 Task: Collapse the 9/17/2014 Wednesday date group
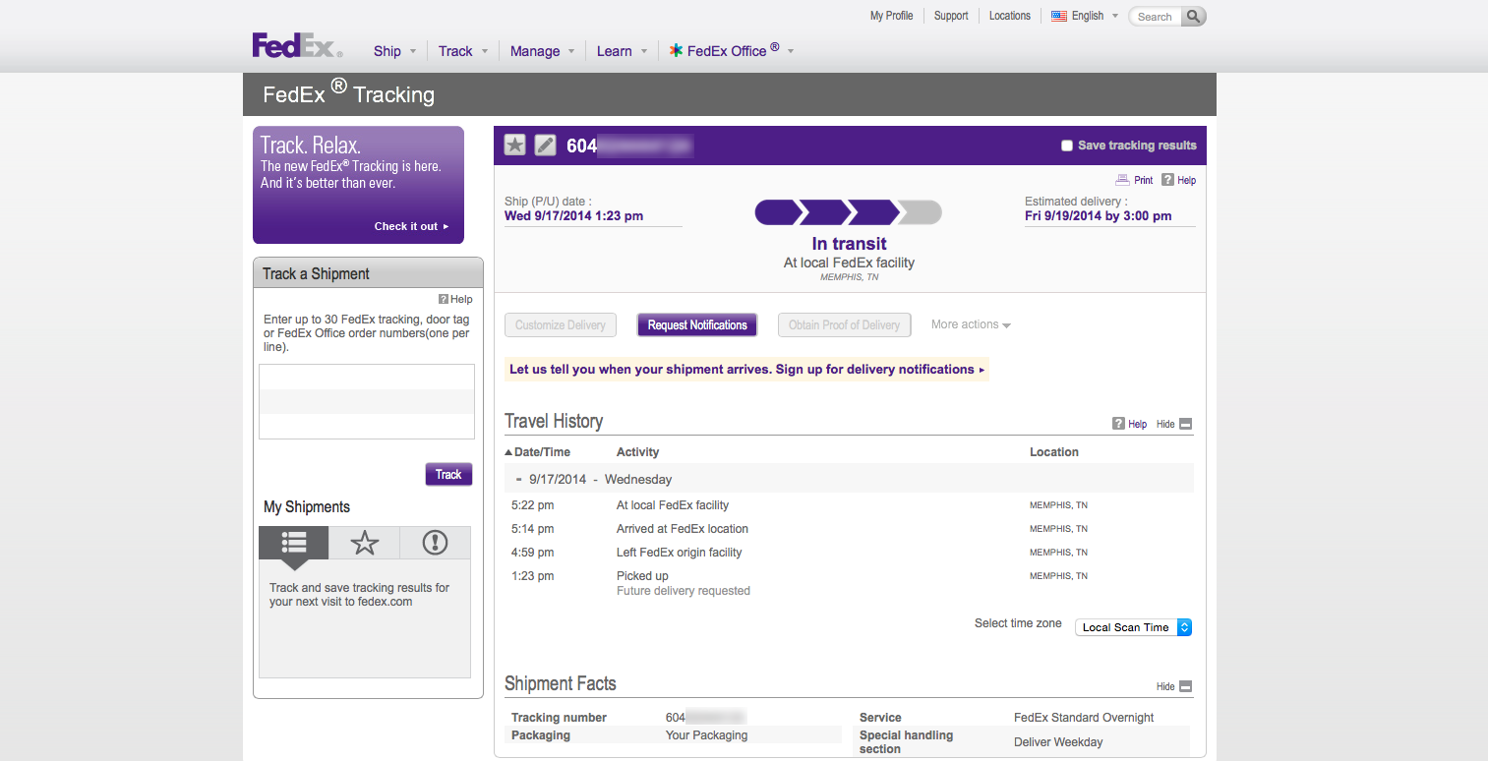(518, 480)
